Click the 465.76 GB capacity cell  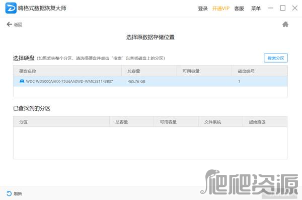pyautogui.click(x=136, y=81)
